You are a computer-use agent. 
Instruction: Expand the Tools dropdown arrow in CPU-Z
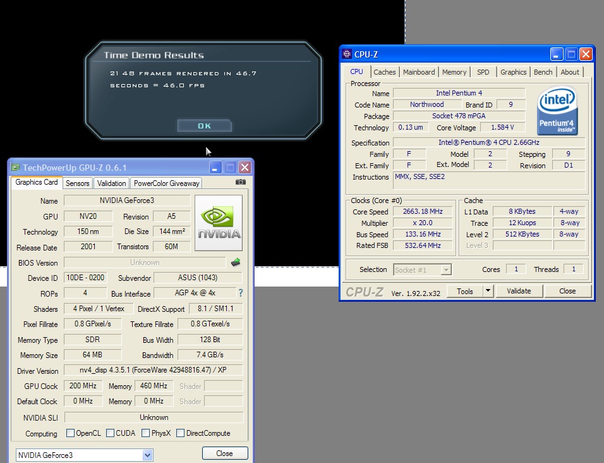coord(487,291)
